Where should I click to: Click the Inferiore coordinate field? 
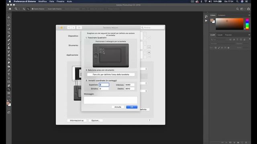pyautogui.click(x=130, y=85)
